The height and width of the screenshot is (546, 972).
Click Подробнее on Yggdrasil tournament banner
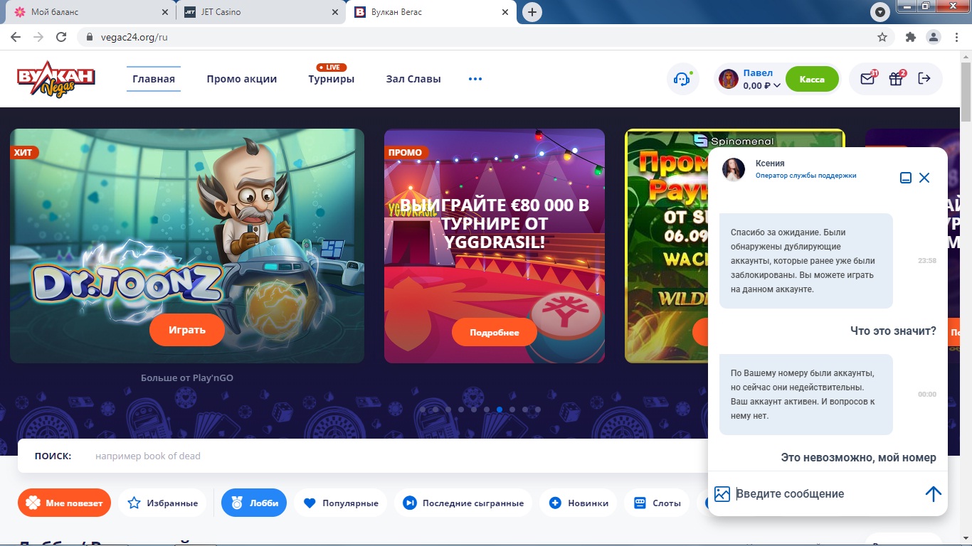coord(495,333)
